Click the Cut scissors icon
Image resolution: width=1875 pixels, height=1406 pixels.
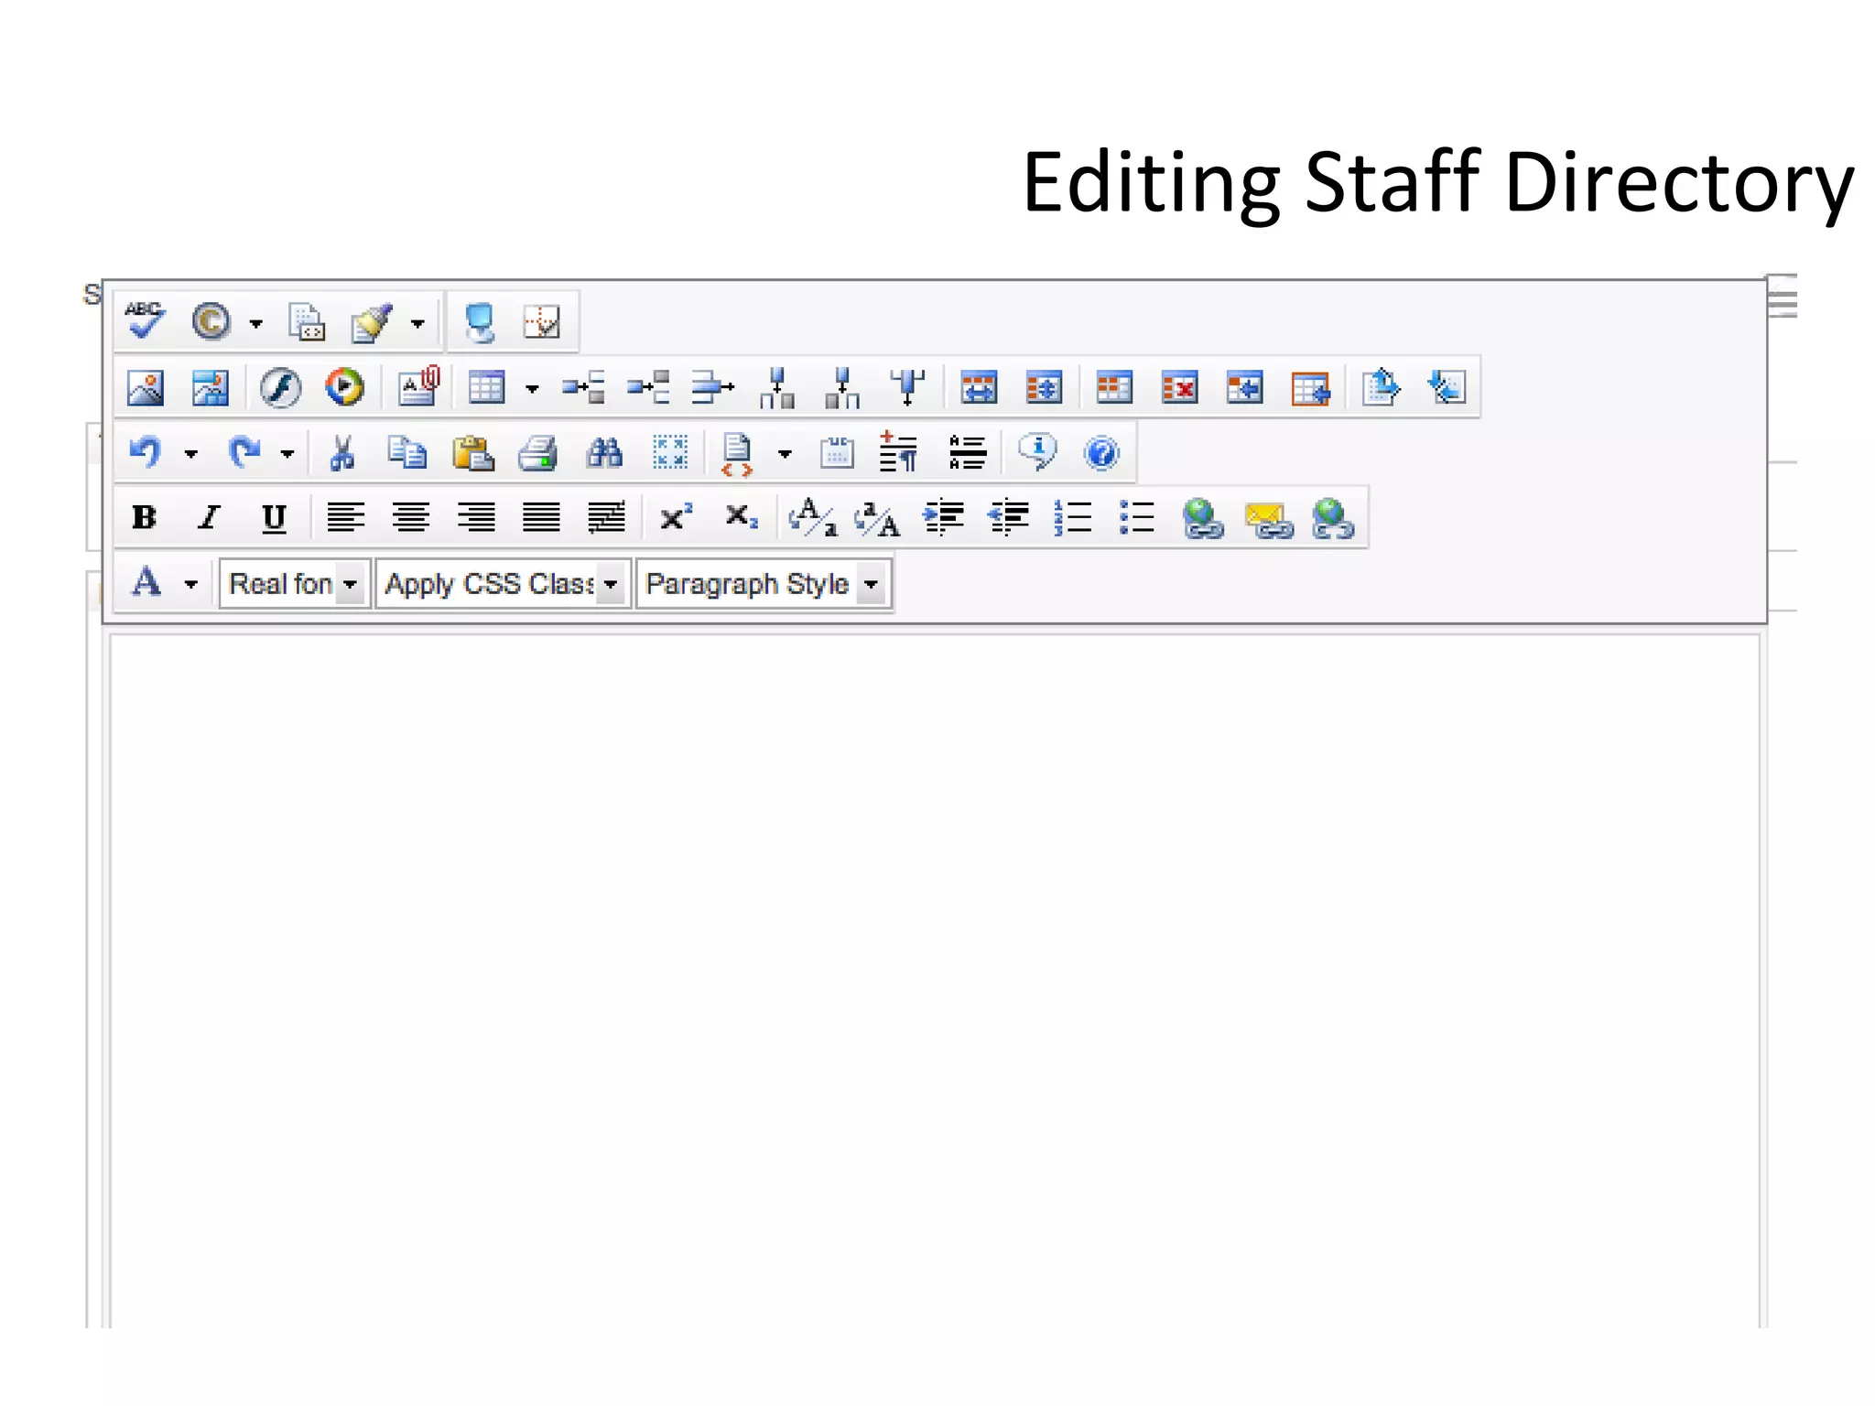point(342,453)
